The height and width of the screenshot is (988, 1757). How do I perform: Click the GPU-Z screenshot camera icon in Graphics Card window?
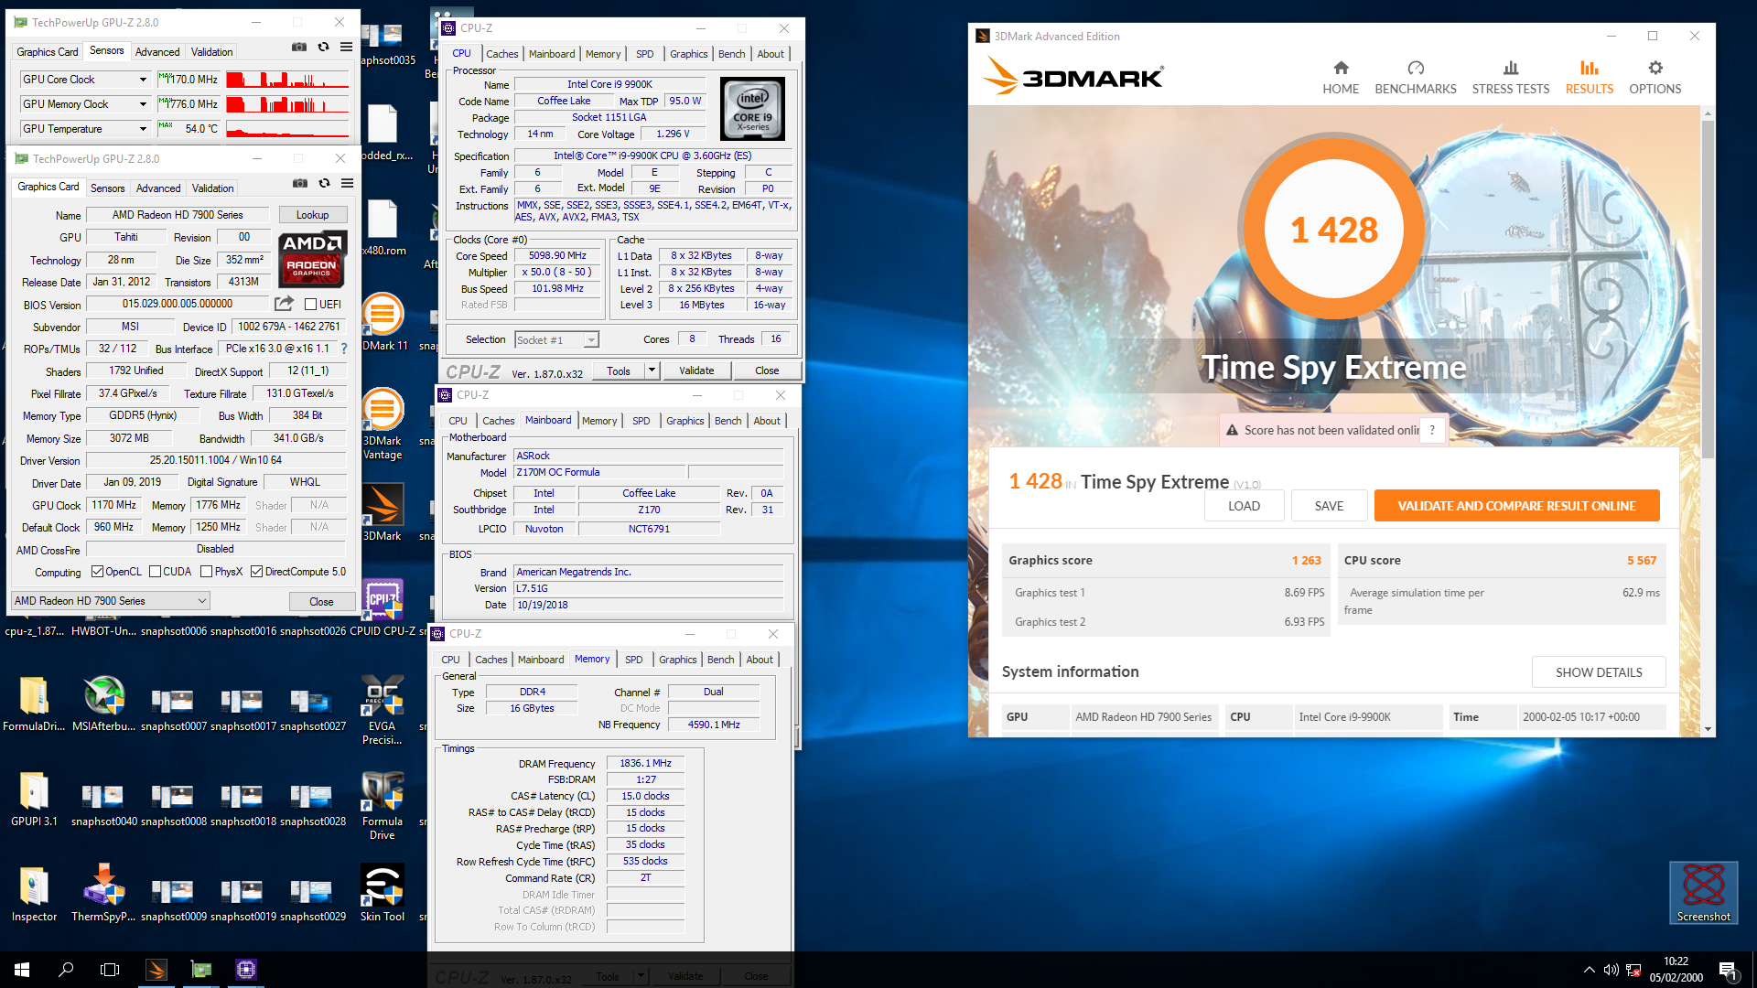coord(300,183)
